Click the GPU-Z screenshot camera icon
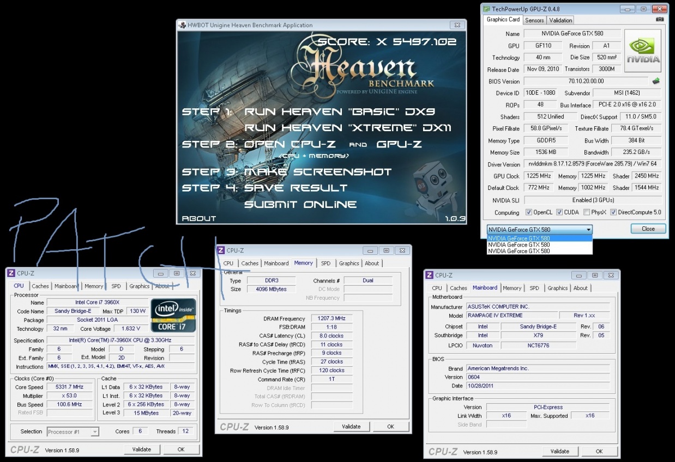 pyautogui.click(x=660, y=20)
